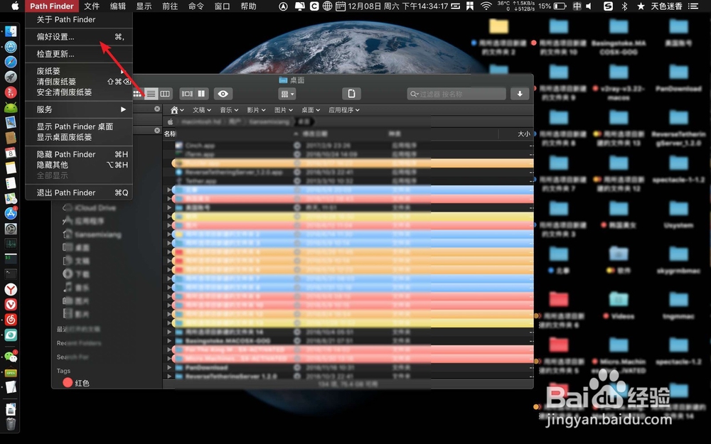This screenshot has height=444, width=711.
Task: Open the 窗口 menu
Action: pyautogui.click(x=222, y=6)
